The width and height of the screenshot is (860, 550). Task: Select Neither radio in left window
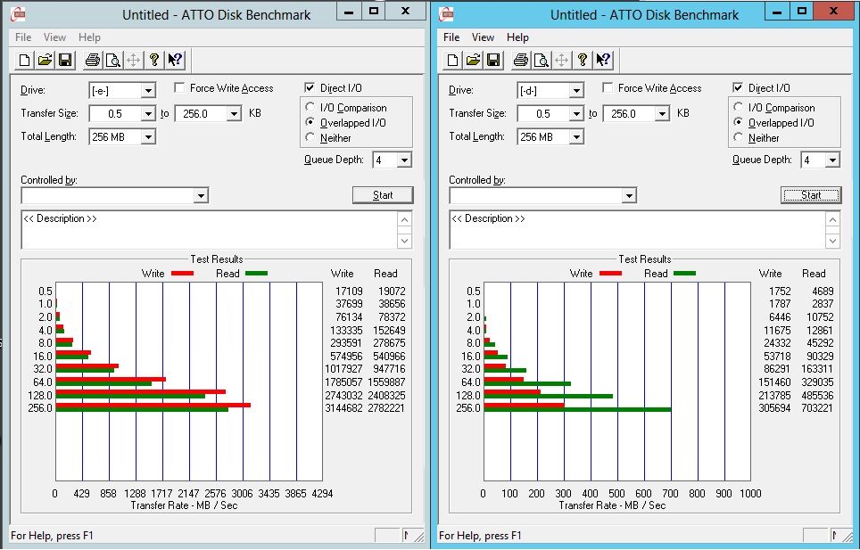point(310,137)
